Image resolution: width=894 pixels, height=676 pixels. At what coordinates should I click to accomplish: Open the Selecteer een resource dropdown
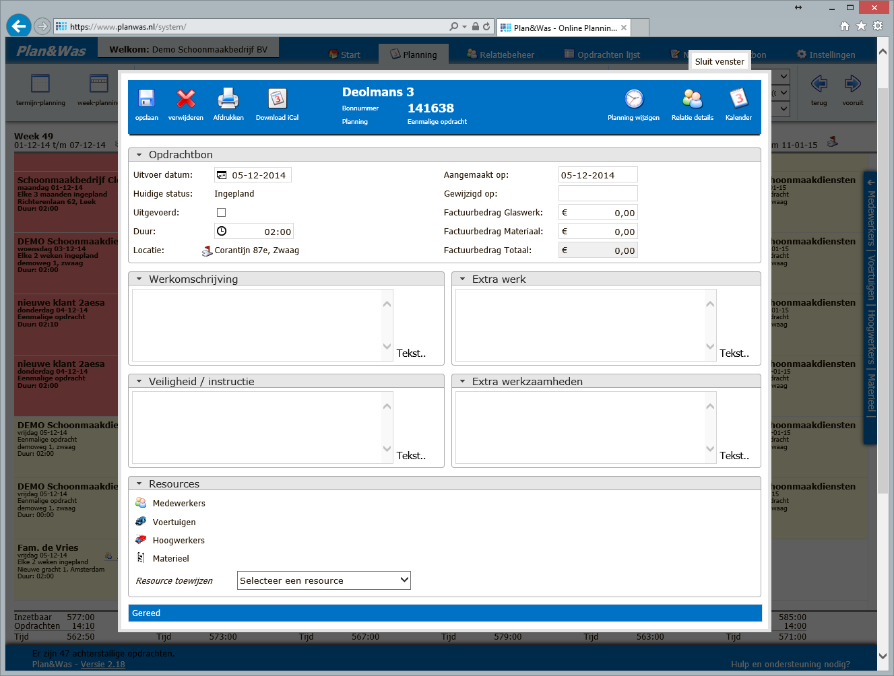click(x=324, y=580)
